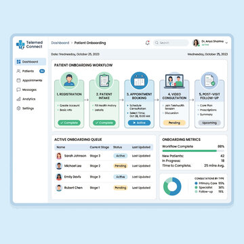Screen dimensions: 244x244
Task: Select Sarah Johnson name in queue
Action: [75, 156]
